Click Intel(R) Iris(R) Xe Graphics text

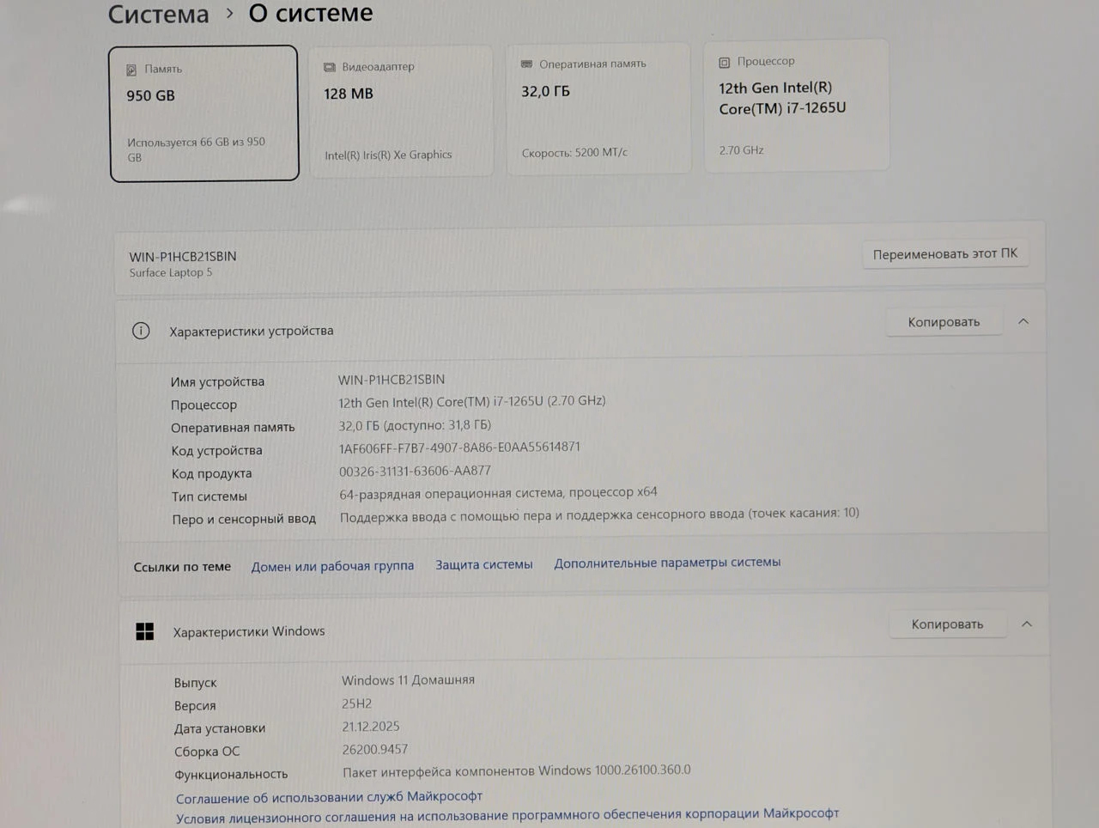[388, 155]
